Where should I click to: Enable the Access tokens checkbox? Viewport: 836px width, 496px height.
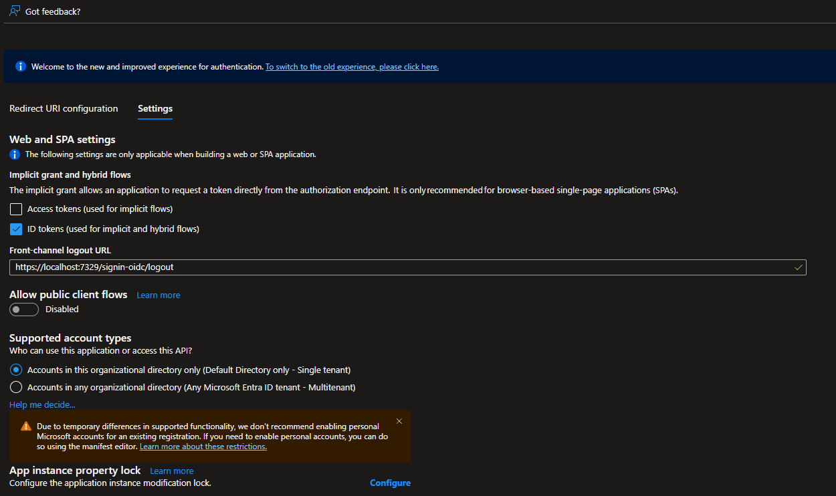pos(15,209)
